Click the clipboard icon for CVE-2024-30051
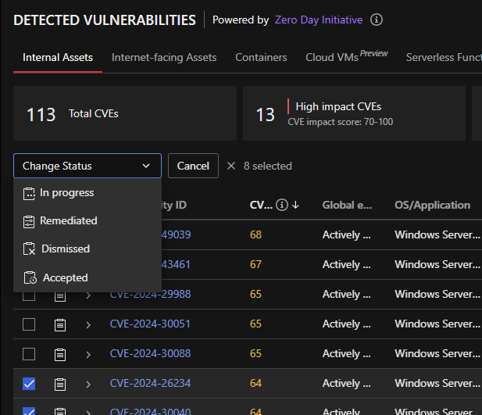 [x=60, y=324]
